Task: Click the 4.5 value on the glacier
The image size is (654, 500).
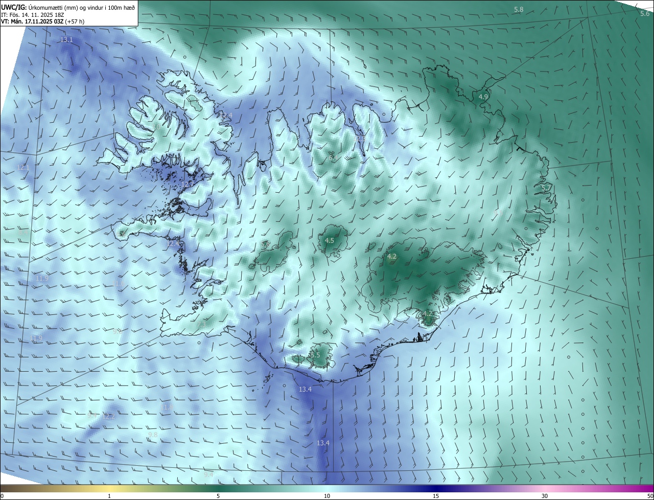Action: click(330, 240)
